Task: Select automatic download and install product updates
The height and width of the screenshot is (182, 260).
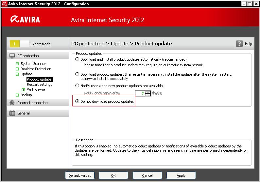Action: [x=77, y=59]
